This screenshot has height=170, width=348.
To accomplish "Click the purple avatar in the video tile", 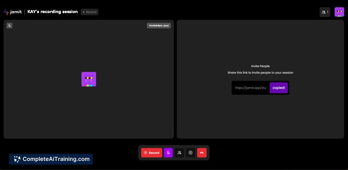I will tap(89, 79).
